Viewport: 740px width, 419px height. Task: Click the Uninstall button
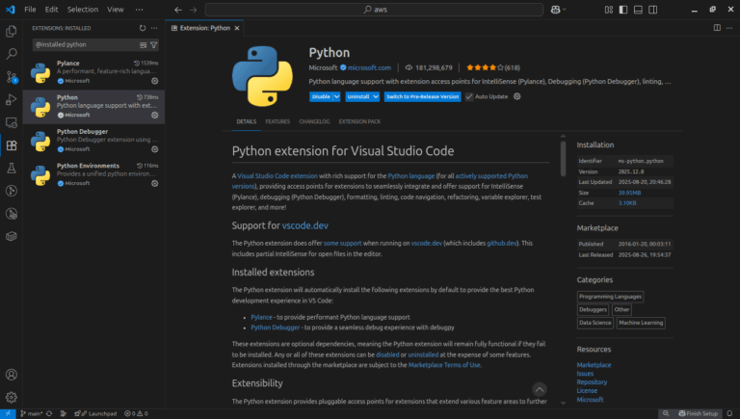click(x=358, y=96)
